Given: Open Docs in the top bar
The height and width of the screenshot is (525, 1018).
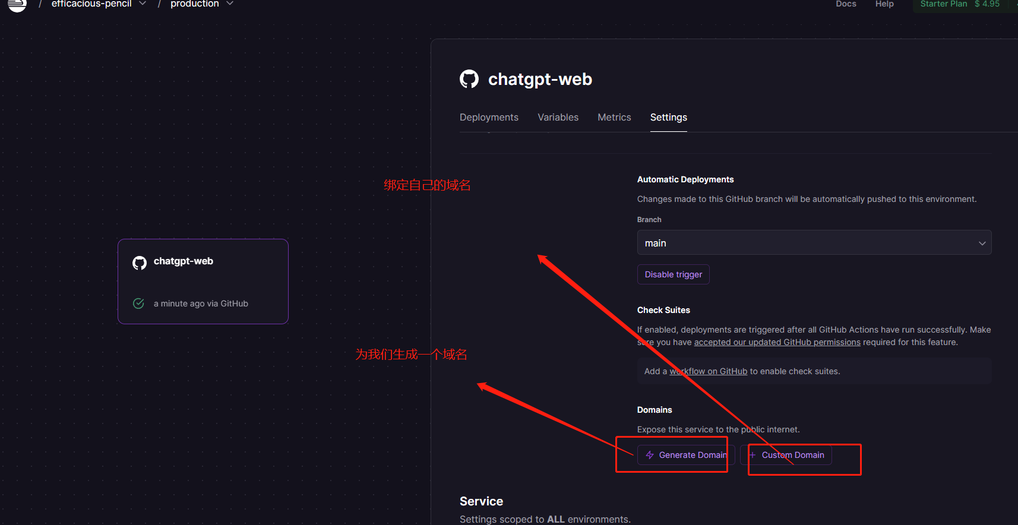Looking at the screenshot, I should [846, 4].
